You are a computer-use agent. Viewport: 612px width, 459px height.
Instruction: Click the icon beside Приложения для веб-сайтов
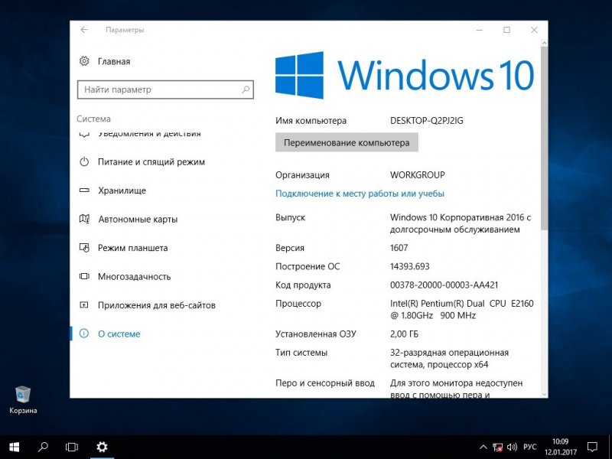[x=84, y=304]
